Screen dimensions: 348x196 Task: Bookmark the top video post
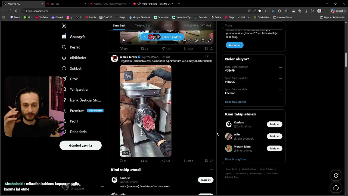[x=206, y=48]
